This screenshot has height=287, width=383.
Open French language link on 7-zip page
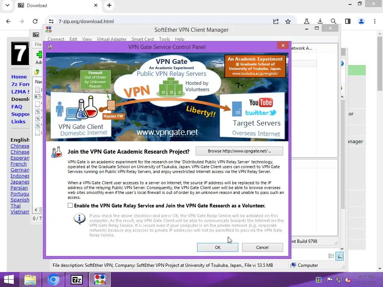pos(19,164)
